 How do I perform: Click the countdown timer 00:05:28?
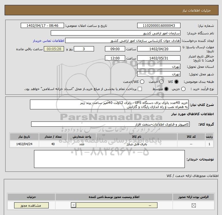pyautogui.click(x=54, y=49)
